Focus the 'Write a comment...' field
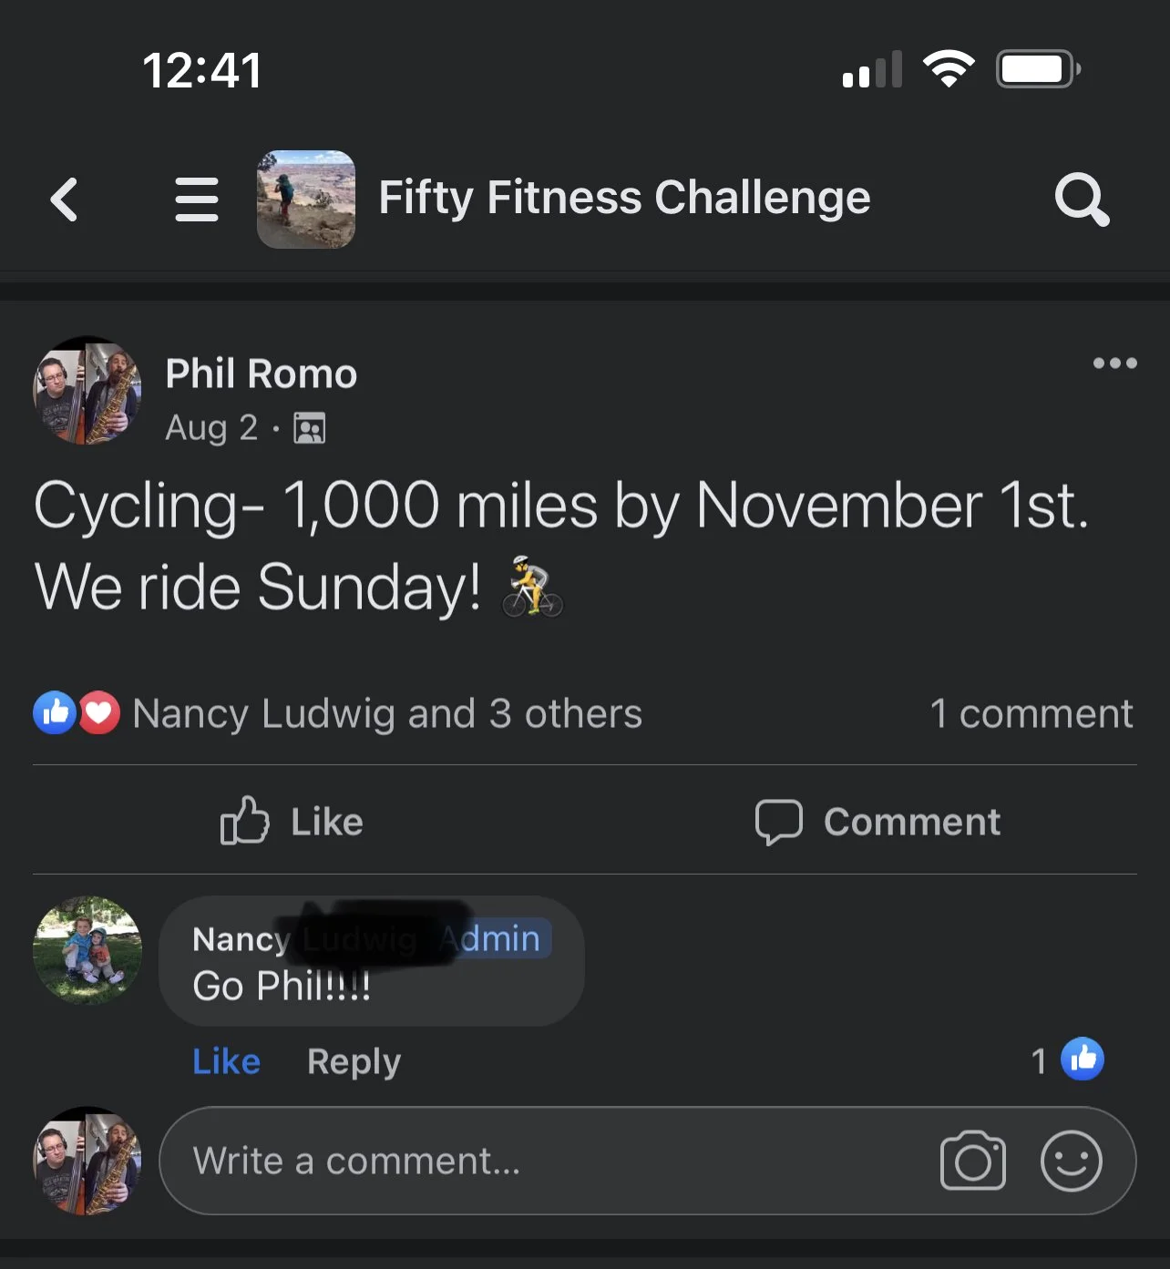This screenshot has height=1269, width=1170. tap(547, 1161)
